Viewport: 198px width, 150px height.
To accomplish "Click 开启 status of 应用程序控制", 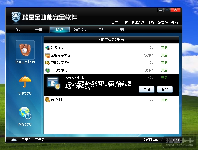I will click(x=164, y=63).
